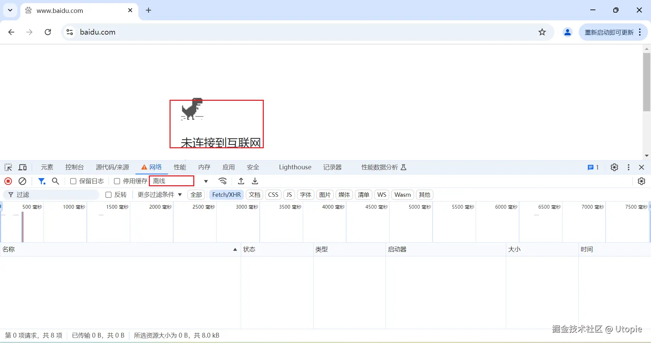Click the browser back arrow
651x343 pixels.
(11, 32)
